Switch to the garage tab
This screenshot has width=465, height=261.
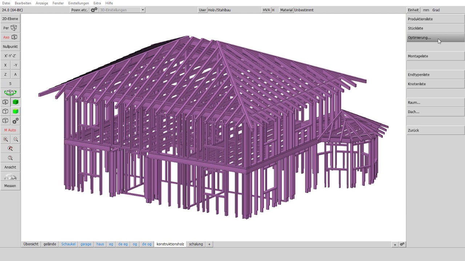tap(86, 244)
